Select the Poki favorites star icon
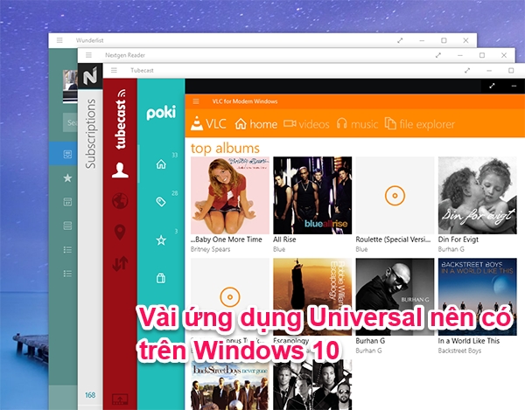 (x=160, y=240)
